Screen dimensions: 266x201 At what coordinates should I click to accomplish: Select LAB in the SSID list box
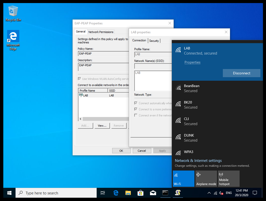[x=138, y=73]
